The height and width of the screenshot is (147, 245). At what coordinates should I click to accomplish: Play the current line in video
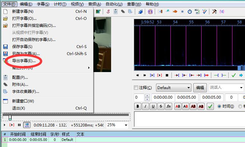tap(12, 125)
